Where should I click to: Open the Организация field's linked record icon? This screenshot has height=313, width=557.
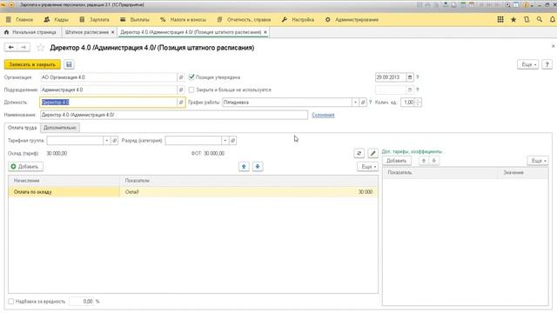pyautogui.click(x=181, y=77)
